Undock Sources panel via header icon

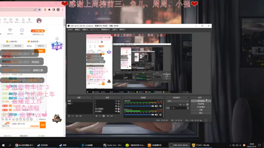pyautogui.click(x=121, y=97)
